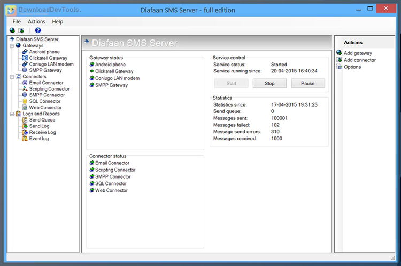The width and height of the screenshot is (401, 266).
Task: Collapse the Gateways tree node
Action: pos(12,46)
